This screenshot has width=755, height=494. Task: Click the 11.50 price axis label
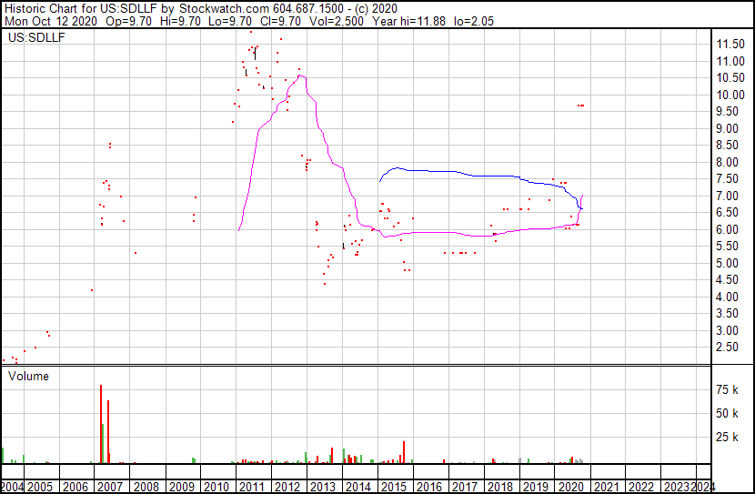730,45
